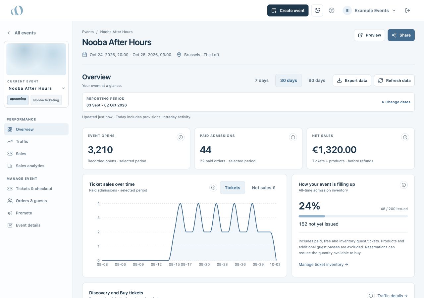Click the event cover image thumbnail
Viewport: 424px width, 298px height.
36,59
